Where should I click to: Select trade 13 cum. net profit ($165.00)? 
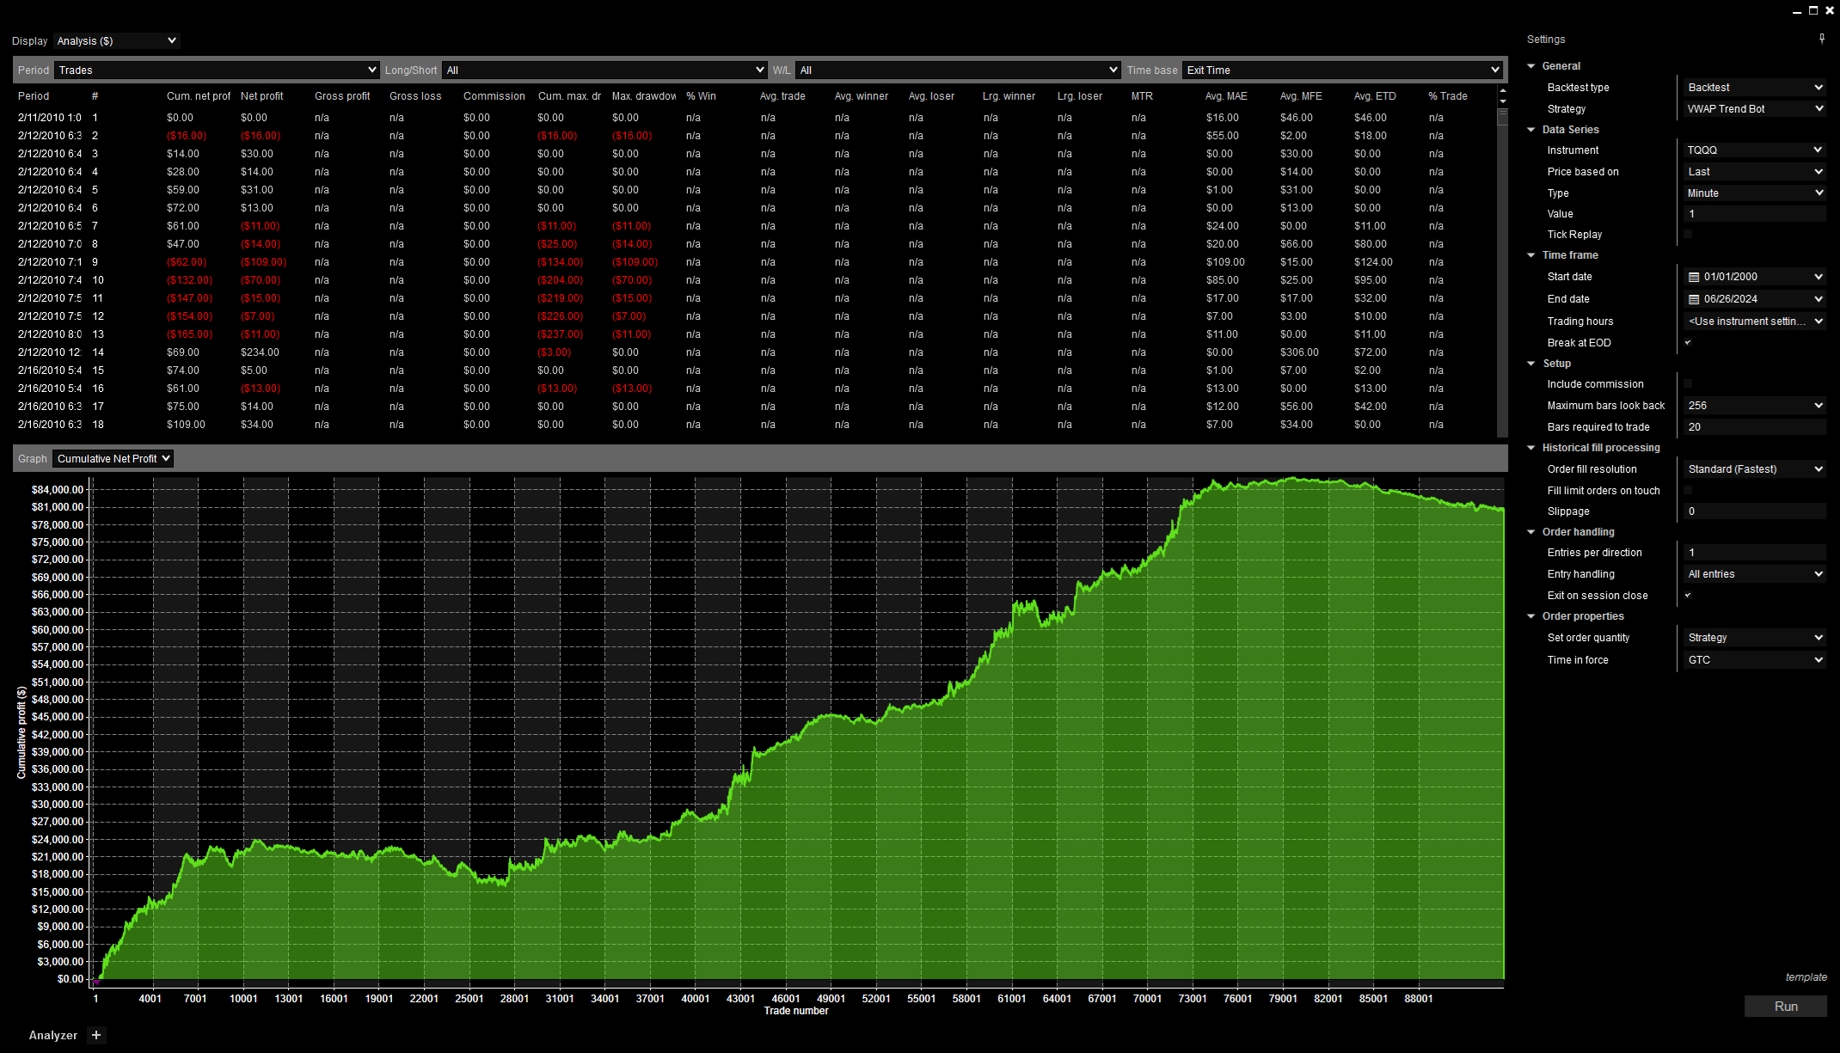click(x=189, y=334)
